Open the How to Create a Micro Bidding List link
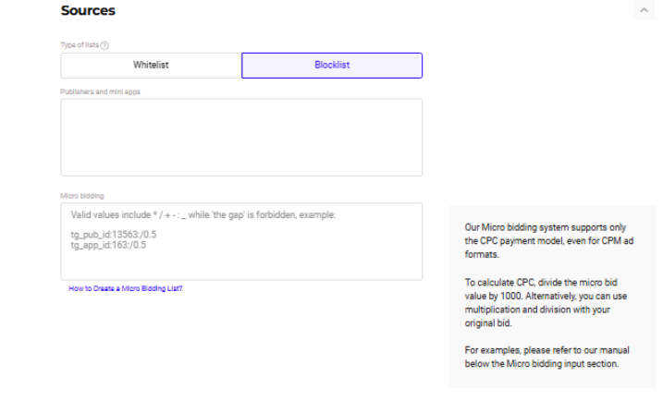This screenshot has height=413, width=663. [x=126, y=289]
